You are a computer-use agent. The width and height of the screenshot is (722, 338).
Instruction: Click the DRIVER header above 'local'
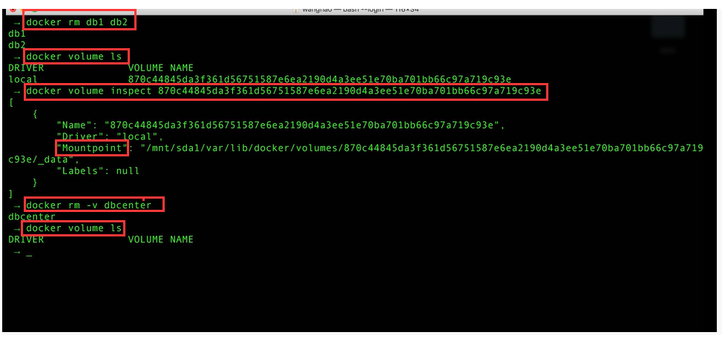26,68
